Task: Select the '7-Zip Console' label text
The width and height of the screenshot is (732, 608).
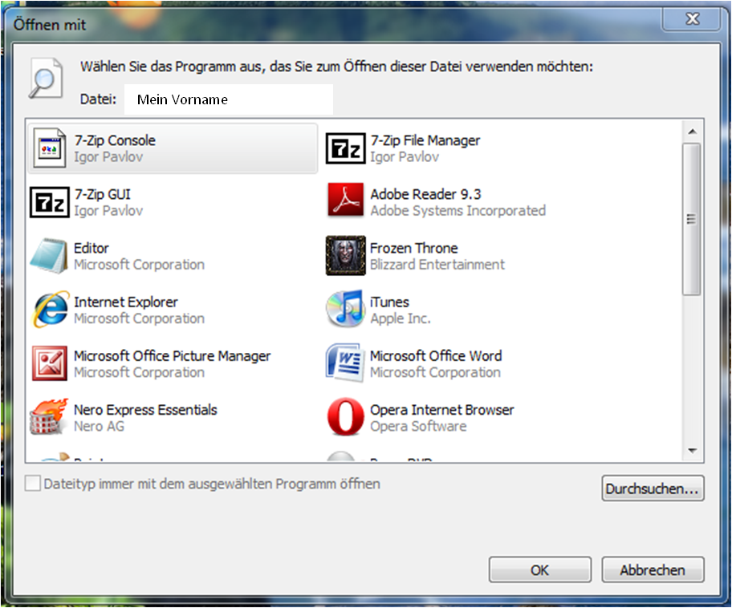Action: [x=115, y=140]
